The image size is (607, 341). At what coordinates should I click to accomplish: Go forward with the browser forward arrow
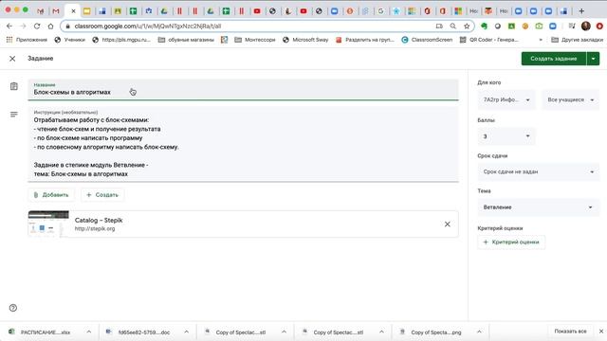click(23, 26)
